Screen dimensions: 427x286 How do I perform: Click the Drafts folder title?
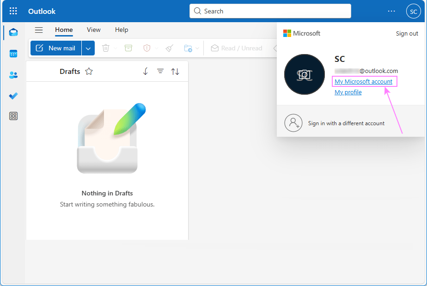(70, 71)
